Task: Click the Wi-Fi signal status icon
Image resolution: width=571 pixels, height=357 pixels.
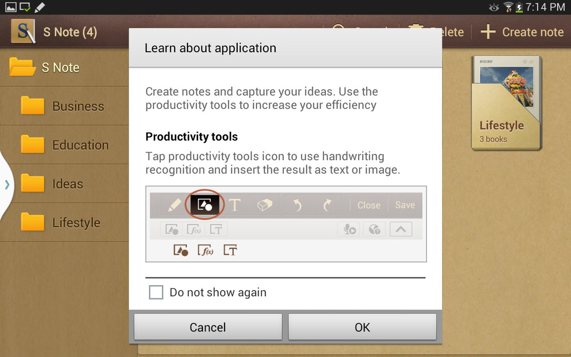Action: 508,7
